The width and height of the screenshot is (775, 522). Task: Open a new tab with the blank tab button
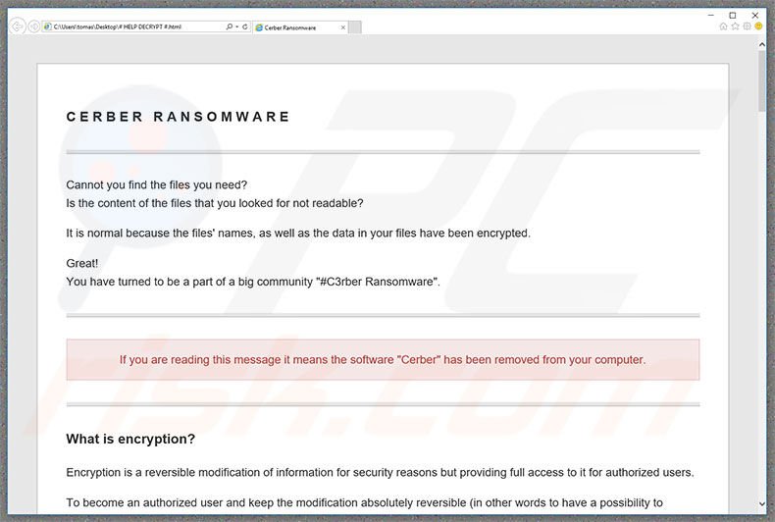[355, 27]
